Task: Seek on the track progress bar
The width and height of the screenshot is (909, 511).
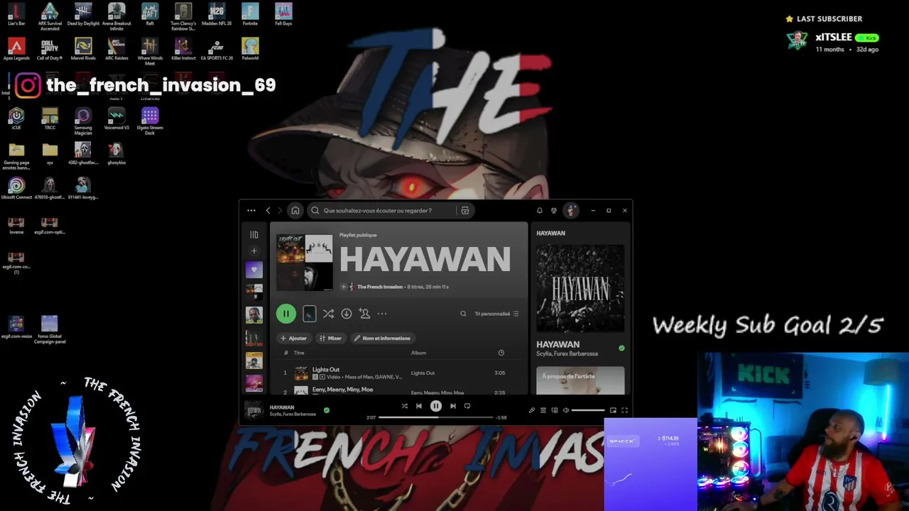Action: 435,417
